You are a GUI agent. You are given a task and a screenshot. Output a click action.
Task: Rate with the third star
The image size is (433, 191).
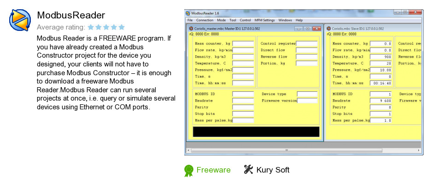tap(106, 27)
